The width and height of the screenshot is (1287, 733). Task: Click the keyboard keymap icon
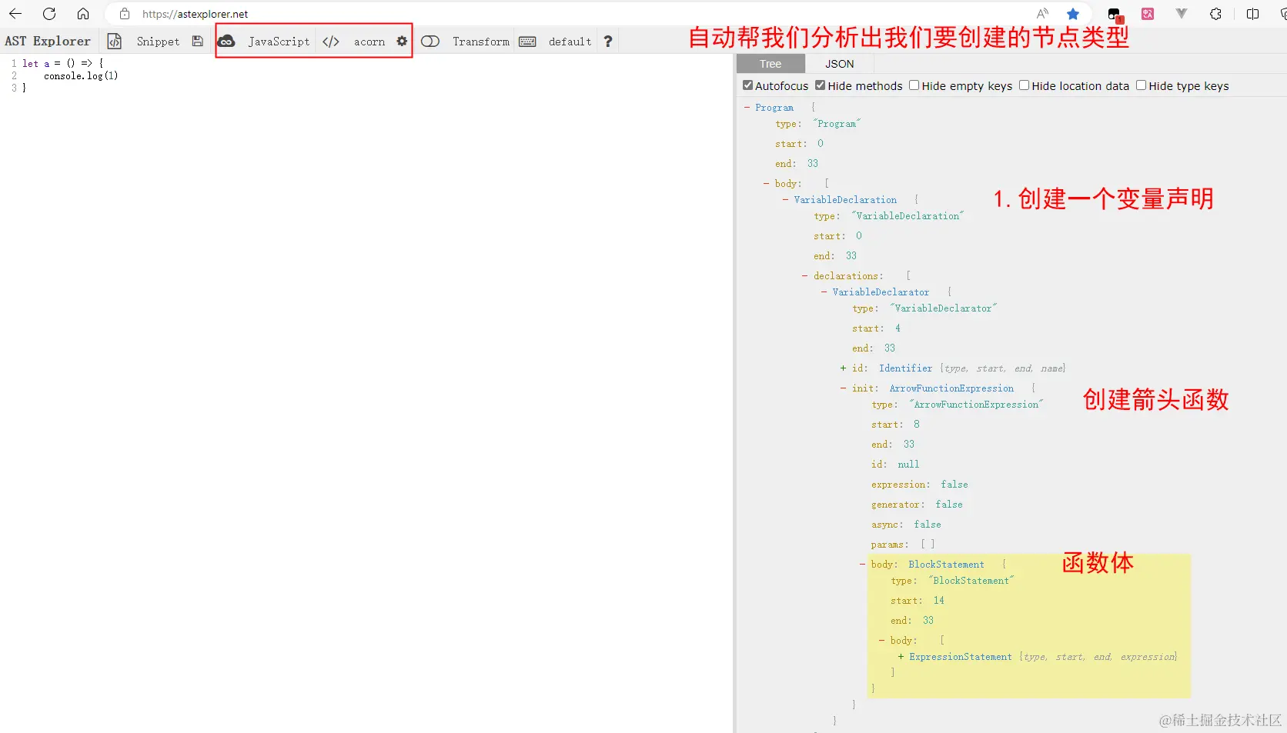[x=527, y=42]
